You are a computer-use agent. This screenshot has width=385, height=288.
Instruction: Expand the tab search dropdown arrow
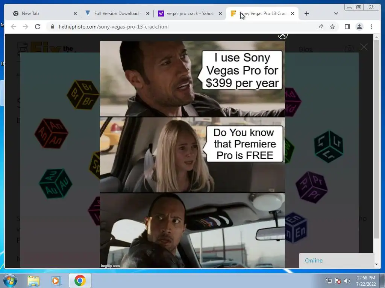pyautogui.click(x=336, y=14)
